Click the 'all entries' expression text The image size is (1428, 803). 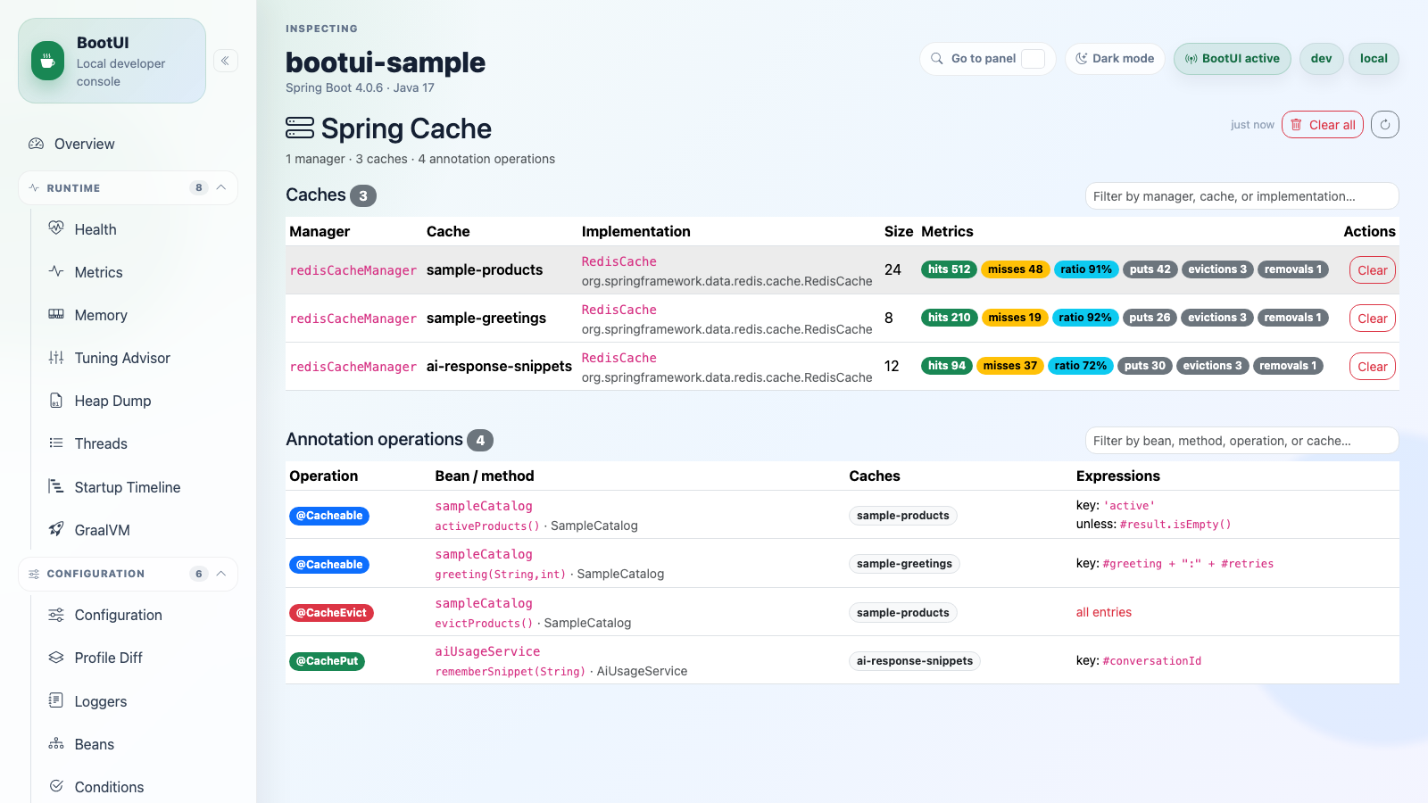[x=1103, y=612]
